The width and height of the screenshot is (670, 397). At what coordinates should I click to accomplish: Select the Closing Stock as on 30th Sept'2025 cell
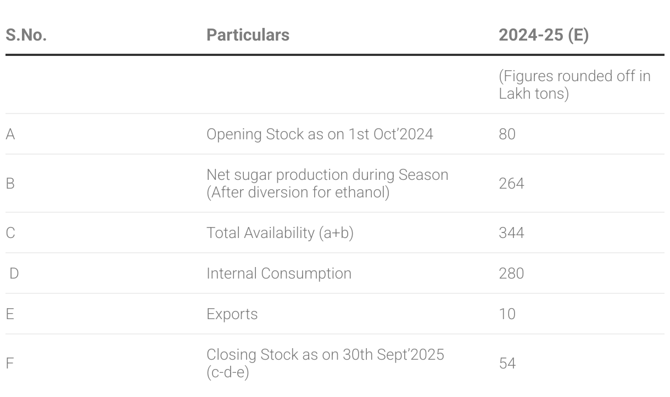coord(325,363)
